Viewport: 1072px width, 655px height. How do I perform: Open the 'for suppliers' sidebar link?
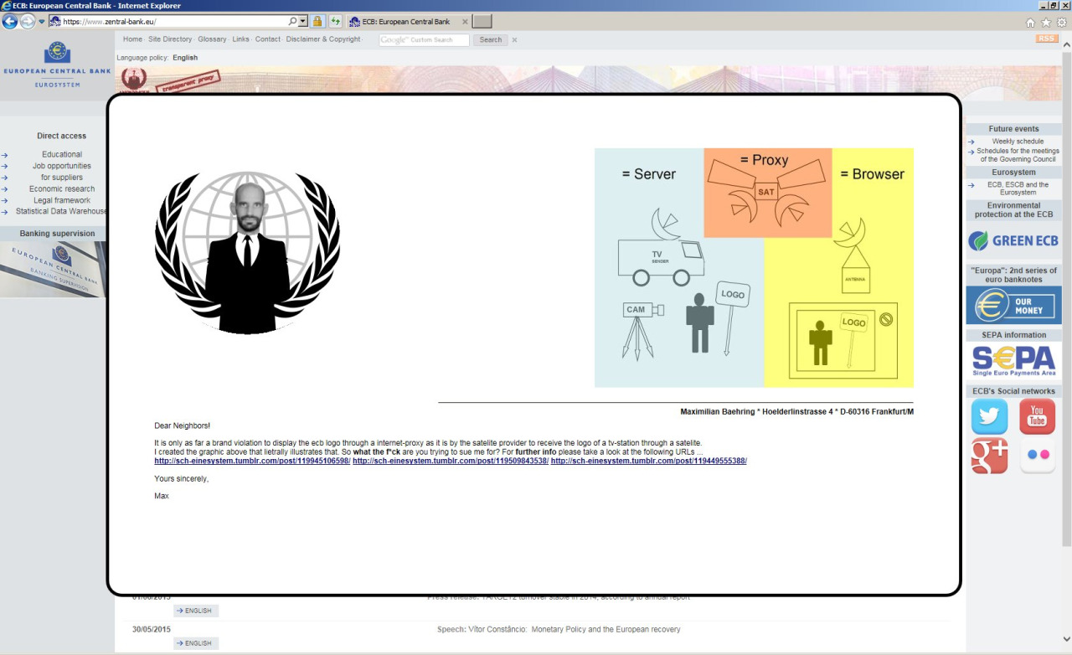62,178
